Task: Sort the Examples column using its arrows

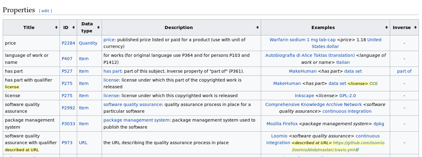Action: 386,27
